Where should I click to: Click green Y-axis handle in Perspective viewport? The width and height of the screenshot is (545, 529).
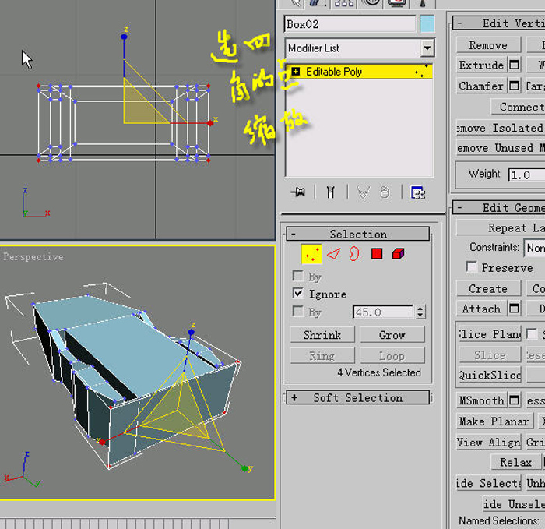[245, 468]
